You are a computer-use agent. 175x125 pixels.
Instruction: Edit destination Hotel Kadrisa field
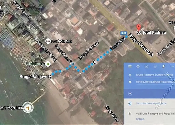point(155,82)
